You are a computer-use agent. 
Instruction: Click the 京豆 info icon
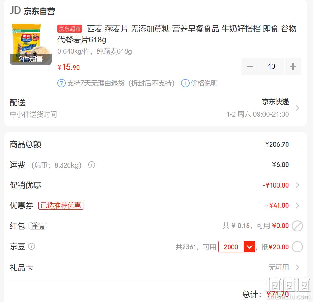click(x=31, y=246)
